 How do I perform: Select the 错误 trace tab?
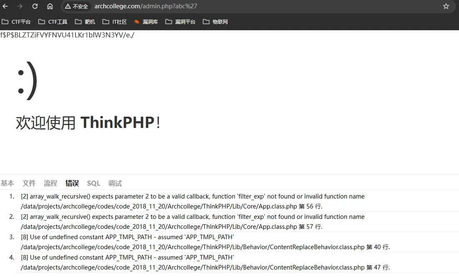[x=72, y=183]
